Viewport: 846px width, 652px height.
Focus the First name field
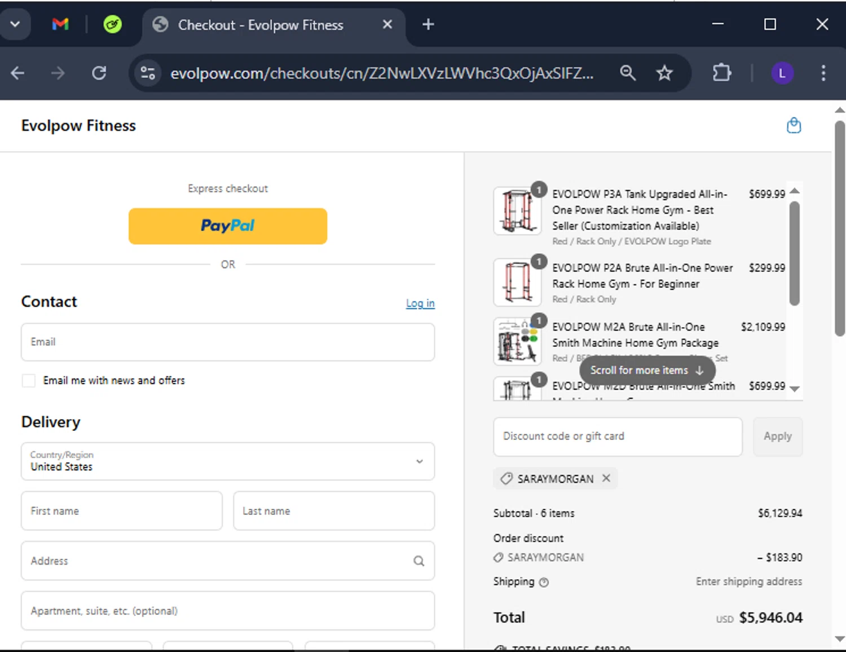(x=122, y=511)
